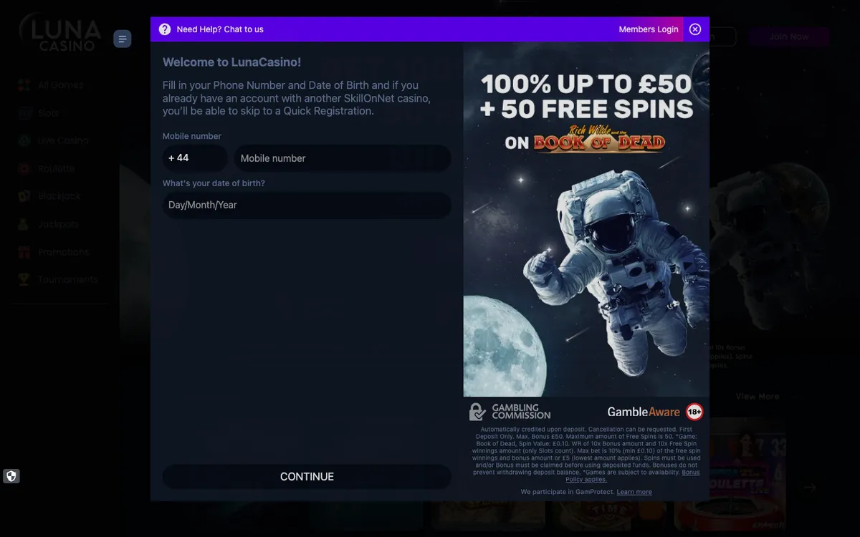The height and width of the screenshot is (537, 860).
Task: Click the GambleAware logo
Action: [644, 412]
